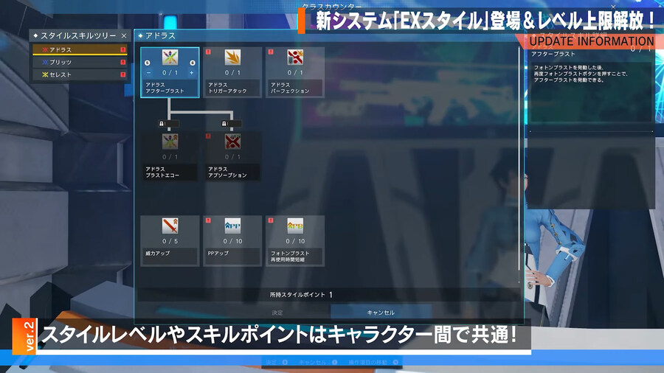Select the アドラス パーフェクション skill icon
Screen dimensions: 664x373
pos(294,58)
